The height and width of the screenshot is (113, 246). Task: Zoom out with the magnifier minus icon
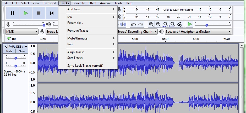click(x=158, y=24)
